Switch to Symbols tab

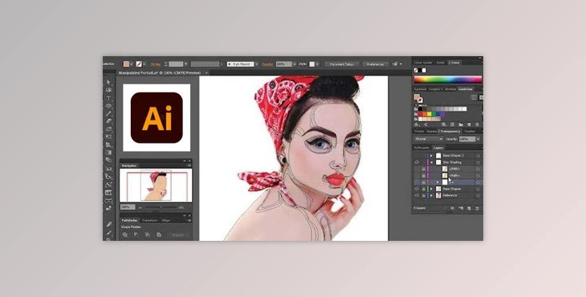pos(420,89)
